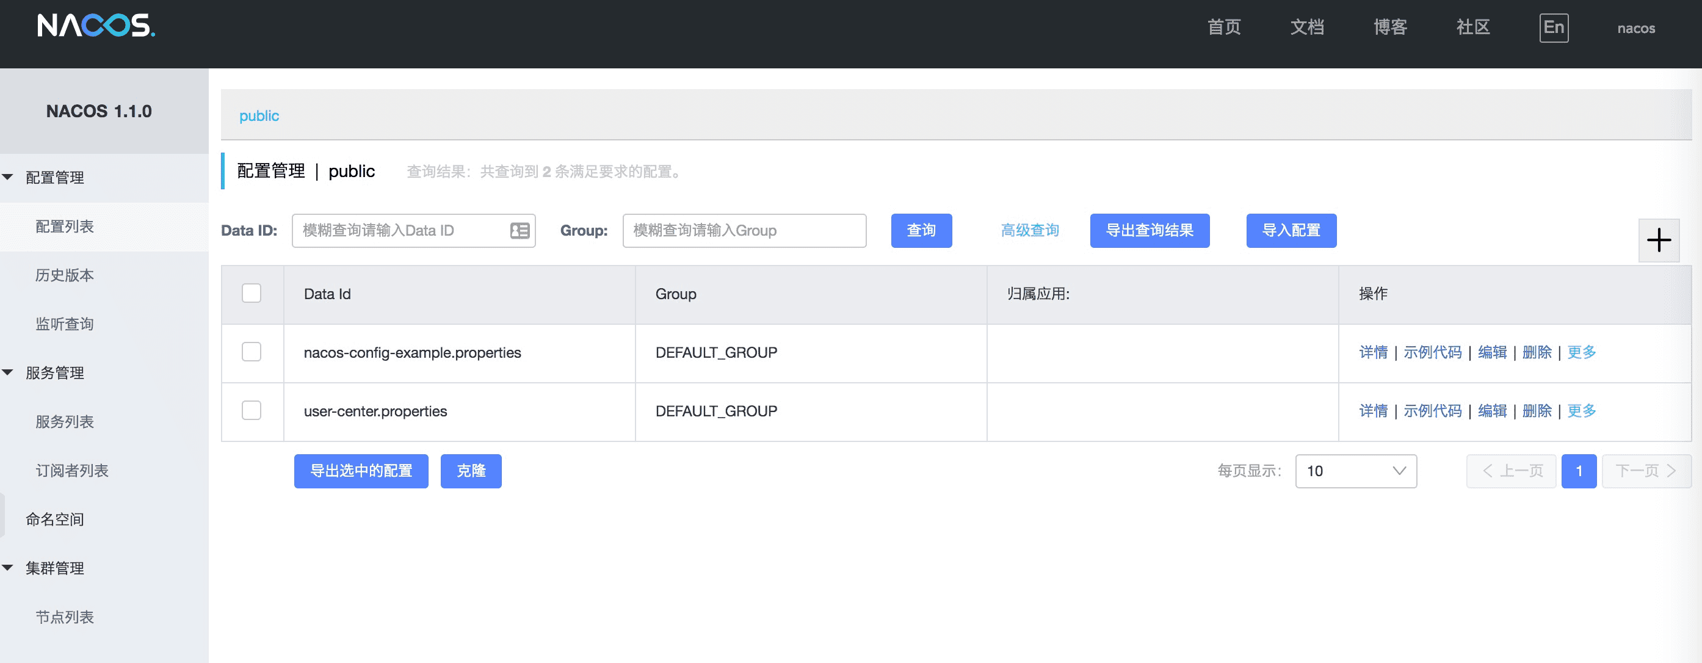Open 文档 in top navigation
Image resolution: width=1702 pixels, height=663 pixels.
(x=1308, y=27)
